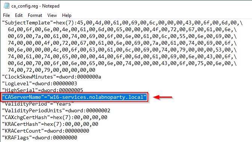Image resolution: width=252 pixels, height=142 pixels.
Task: Click the KRACertHash hex line
Action: point(50,124)
